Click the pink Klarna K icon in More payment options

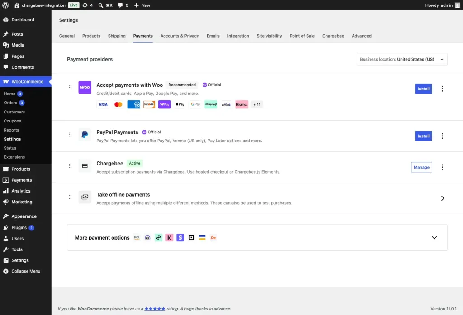tap(169, 238)
